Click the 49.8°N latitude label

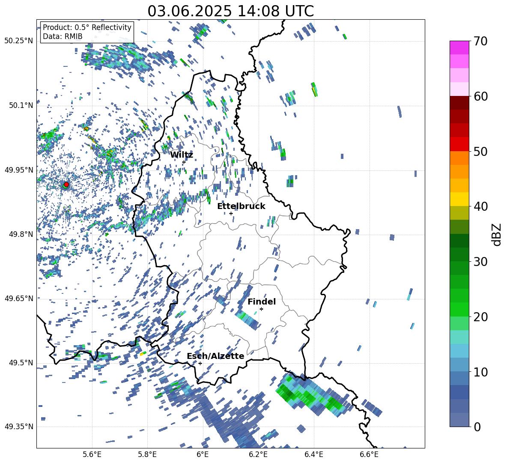point(21,234)
